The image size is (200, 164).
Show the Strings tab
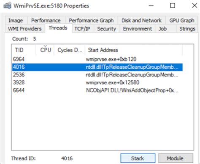(x=187, y=29)
